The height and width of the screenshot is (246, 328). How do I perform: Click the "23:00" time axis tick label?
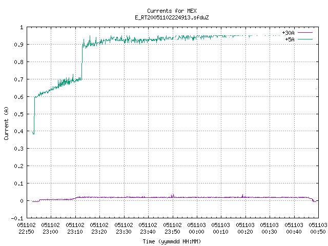point(50,232)
